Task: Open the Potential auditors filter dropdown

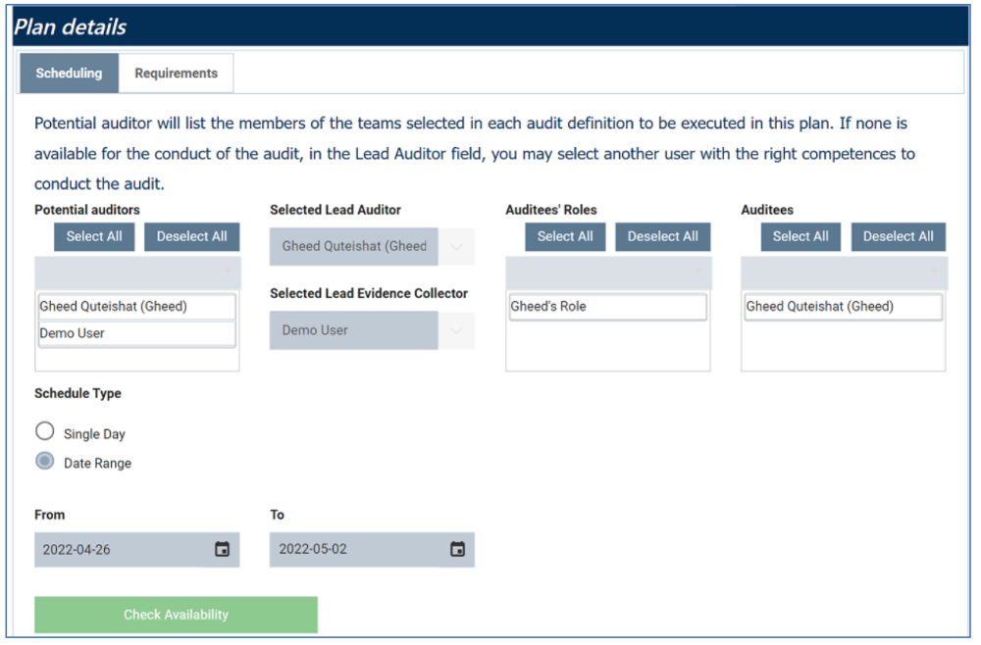Action: [x=137, y=273]
